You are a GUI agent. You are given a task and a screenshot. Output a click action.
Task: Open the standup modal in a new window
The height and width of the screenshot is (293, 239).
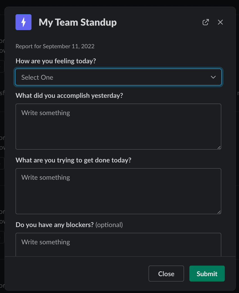(x=206, y=22)
